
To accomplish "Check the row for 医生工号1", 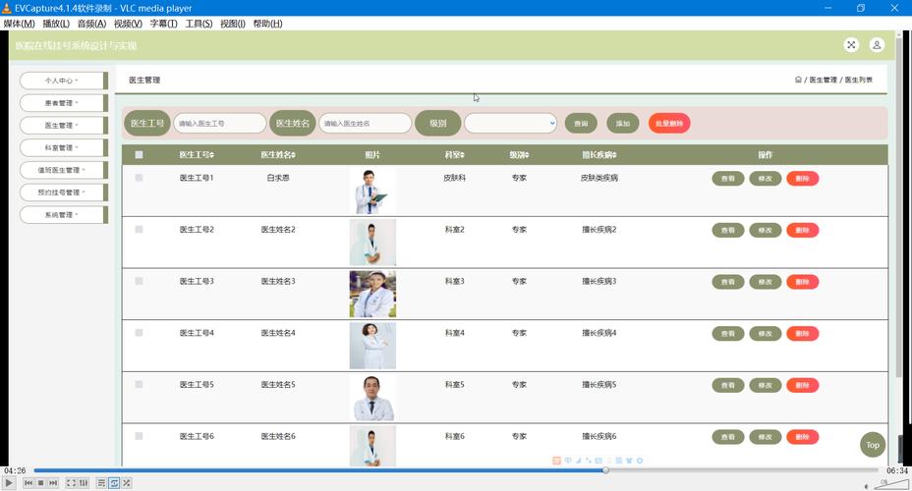I will tap(139, 178).
